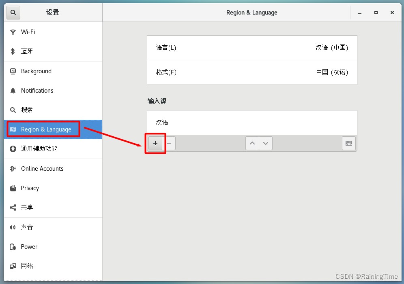Click the Privacy hand icon
The width and height of the screenshot is (404, 284).
pos(13,188)
